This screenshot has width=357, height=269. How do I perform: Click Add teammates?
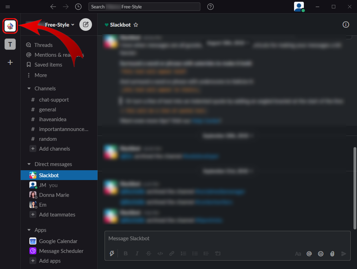57,215
